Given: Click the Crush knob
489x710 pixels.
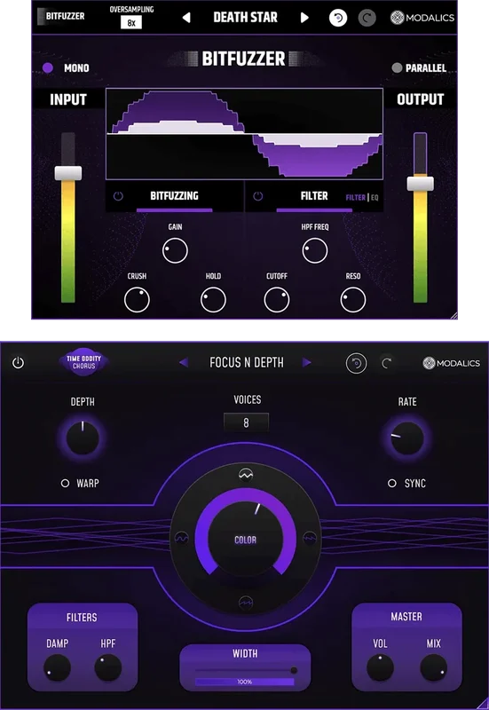Looking at the screenshot, I should click(x=137, y=300).
